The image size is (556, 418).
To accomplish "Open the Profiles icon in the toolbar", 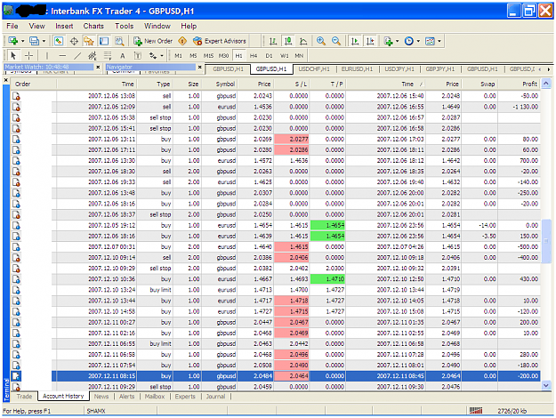I will point(35,41).
